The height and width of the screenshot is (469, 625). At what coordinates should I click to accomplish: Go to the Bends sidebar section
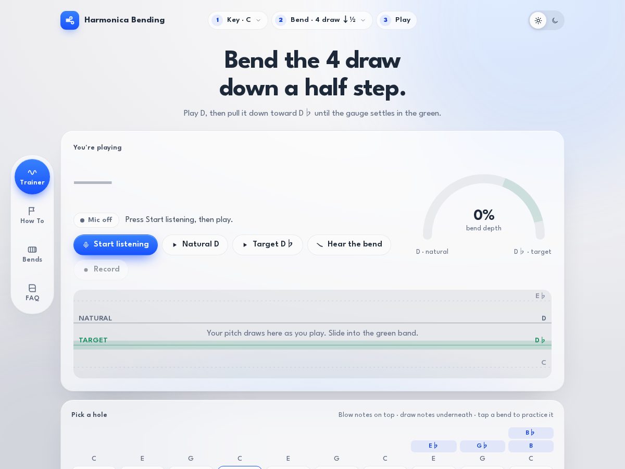click(32, 254)
